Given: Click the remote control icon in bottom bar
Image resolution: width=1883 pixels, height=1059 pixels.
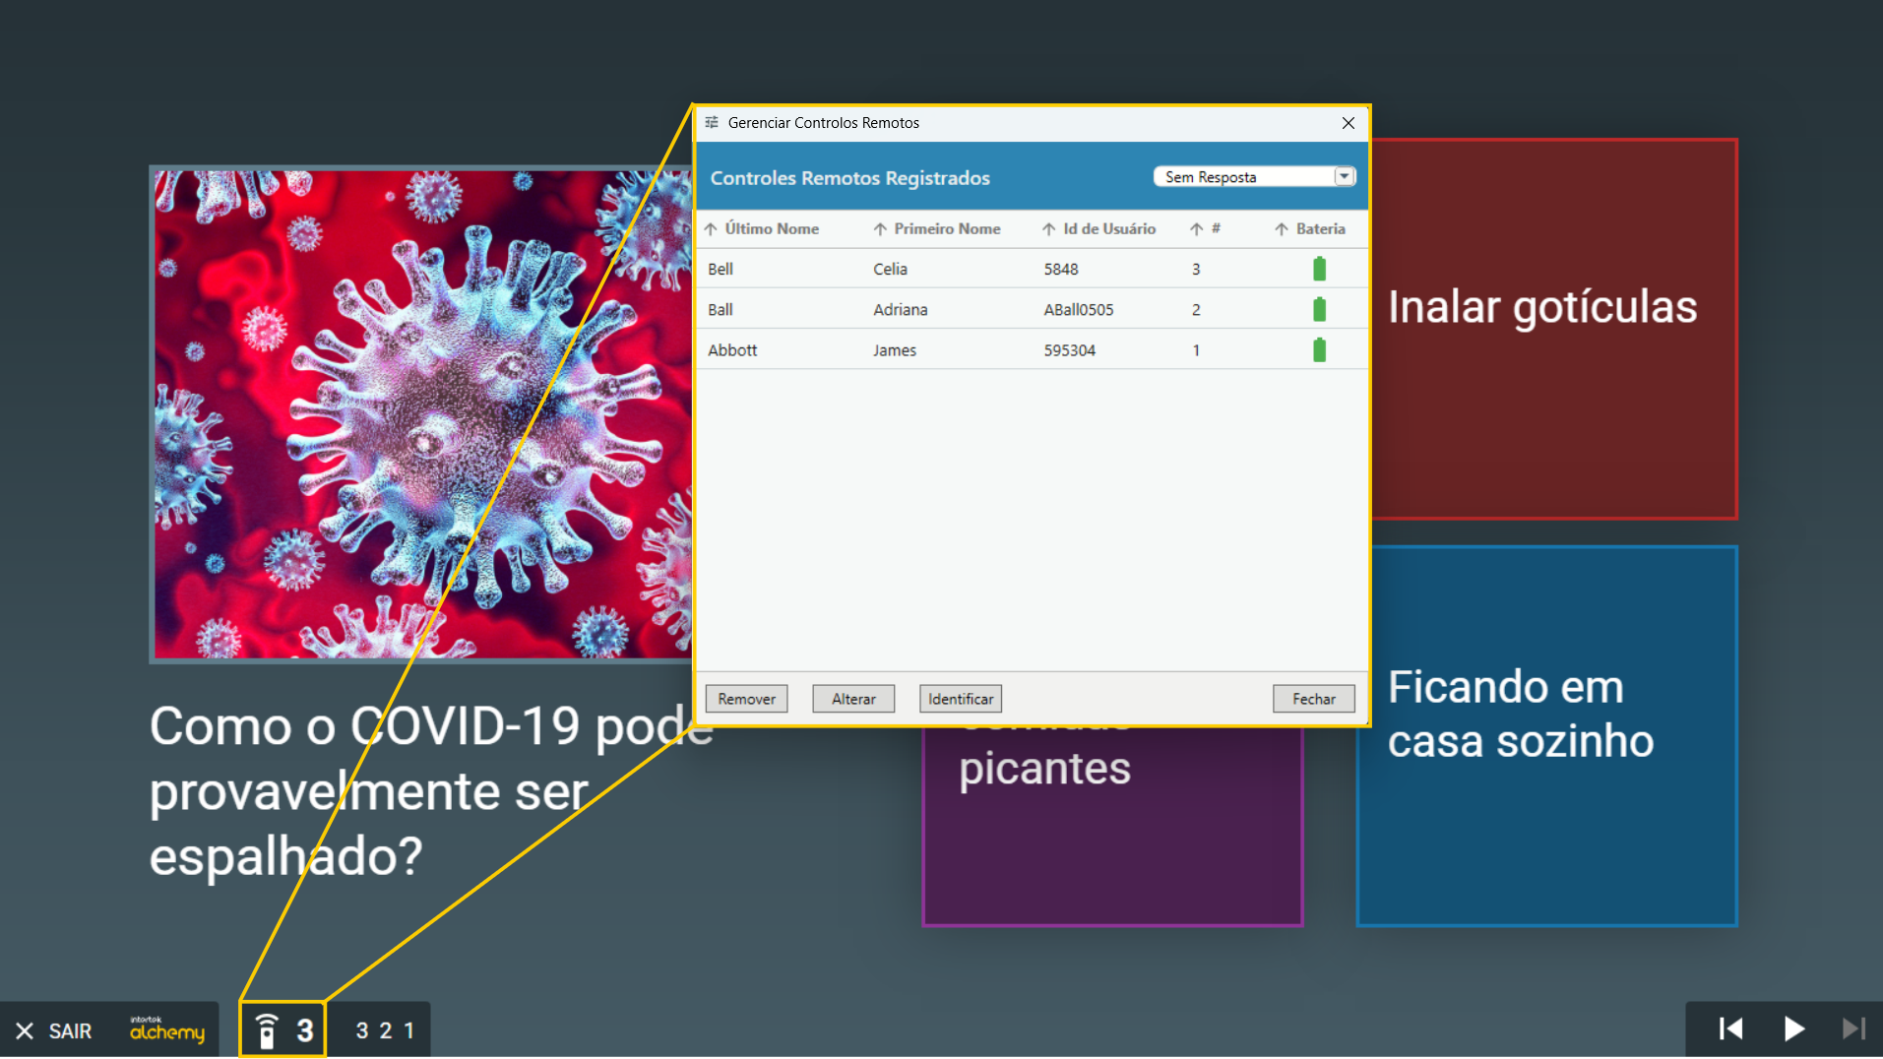Looking at the screenshot, I should (267, 1030).
